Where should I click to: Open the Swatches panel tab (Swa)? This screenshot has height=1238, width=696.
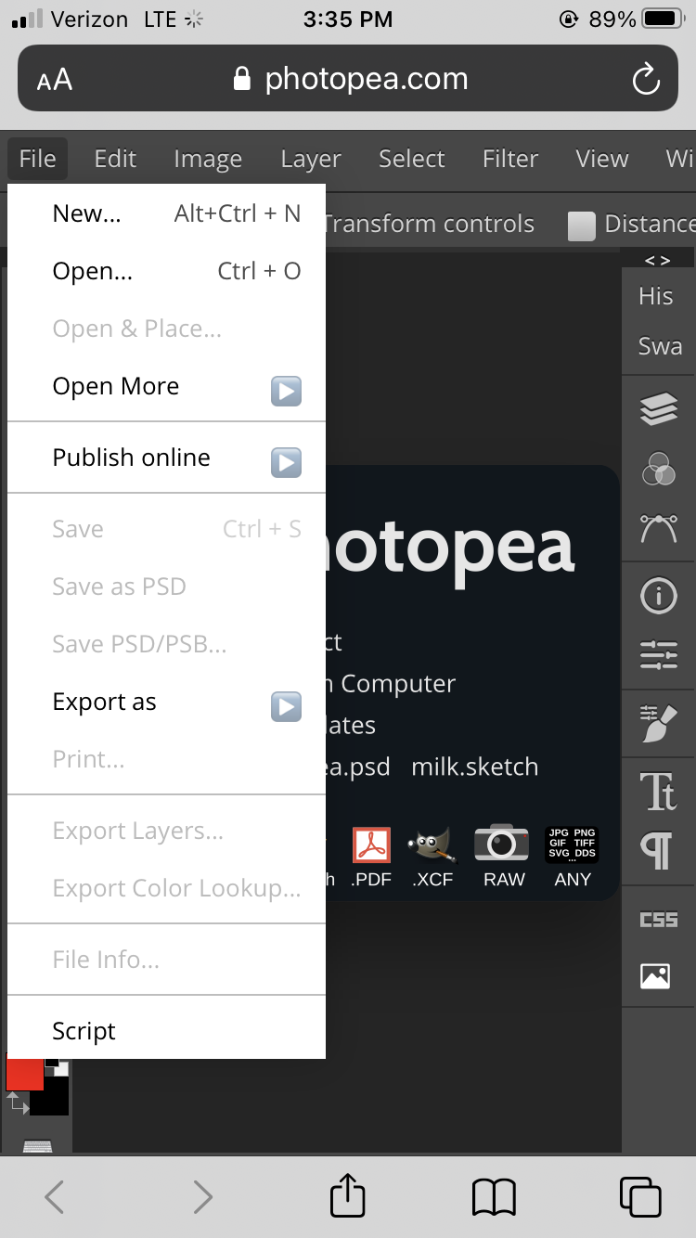659,346
